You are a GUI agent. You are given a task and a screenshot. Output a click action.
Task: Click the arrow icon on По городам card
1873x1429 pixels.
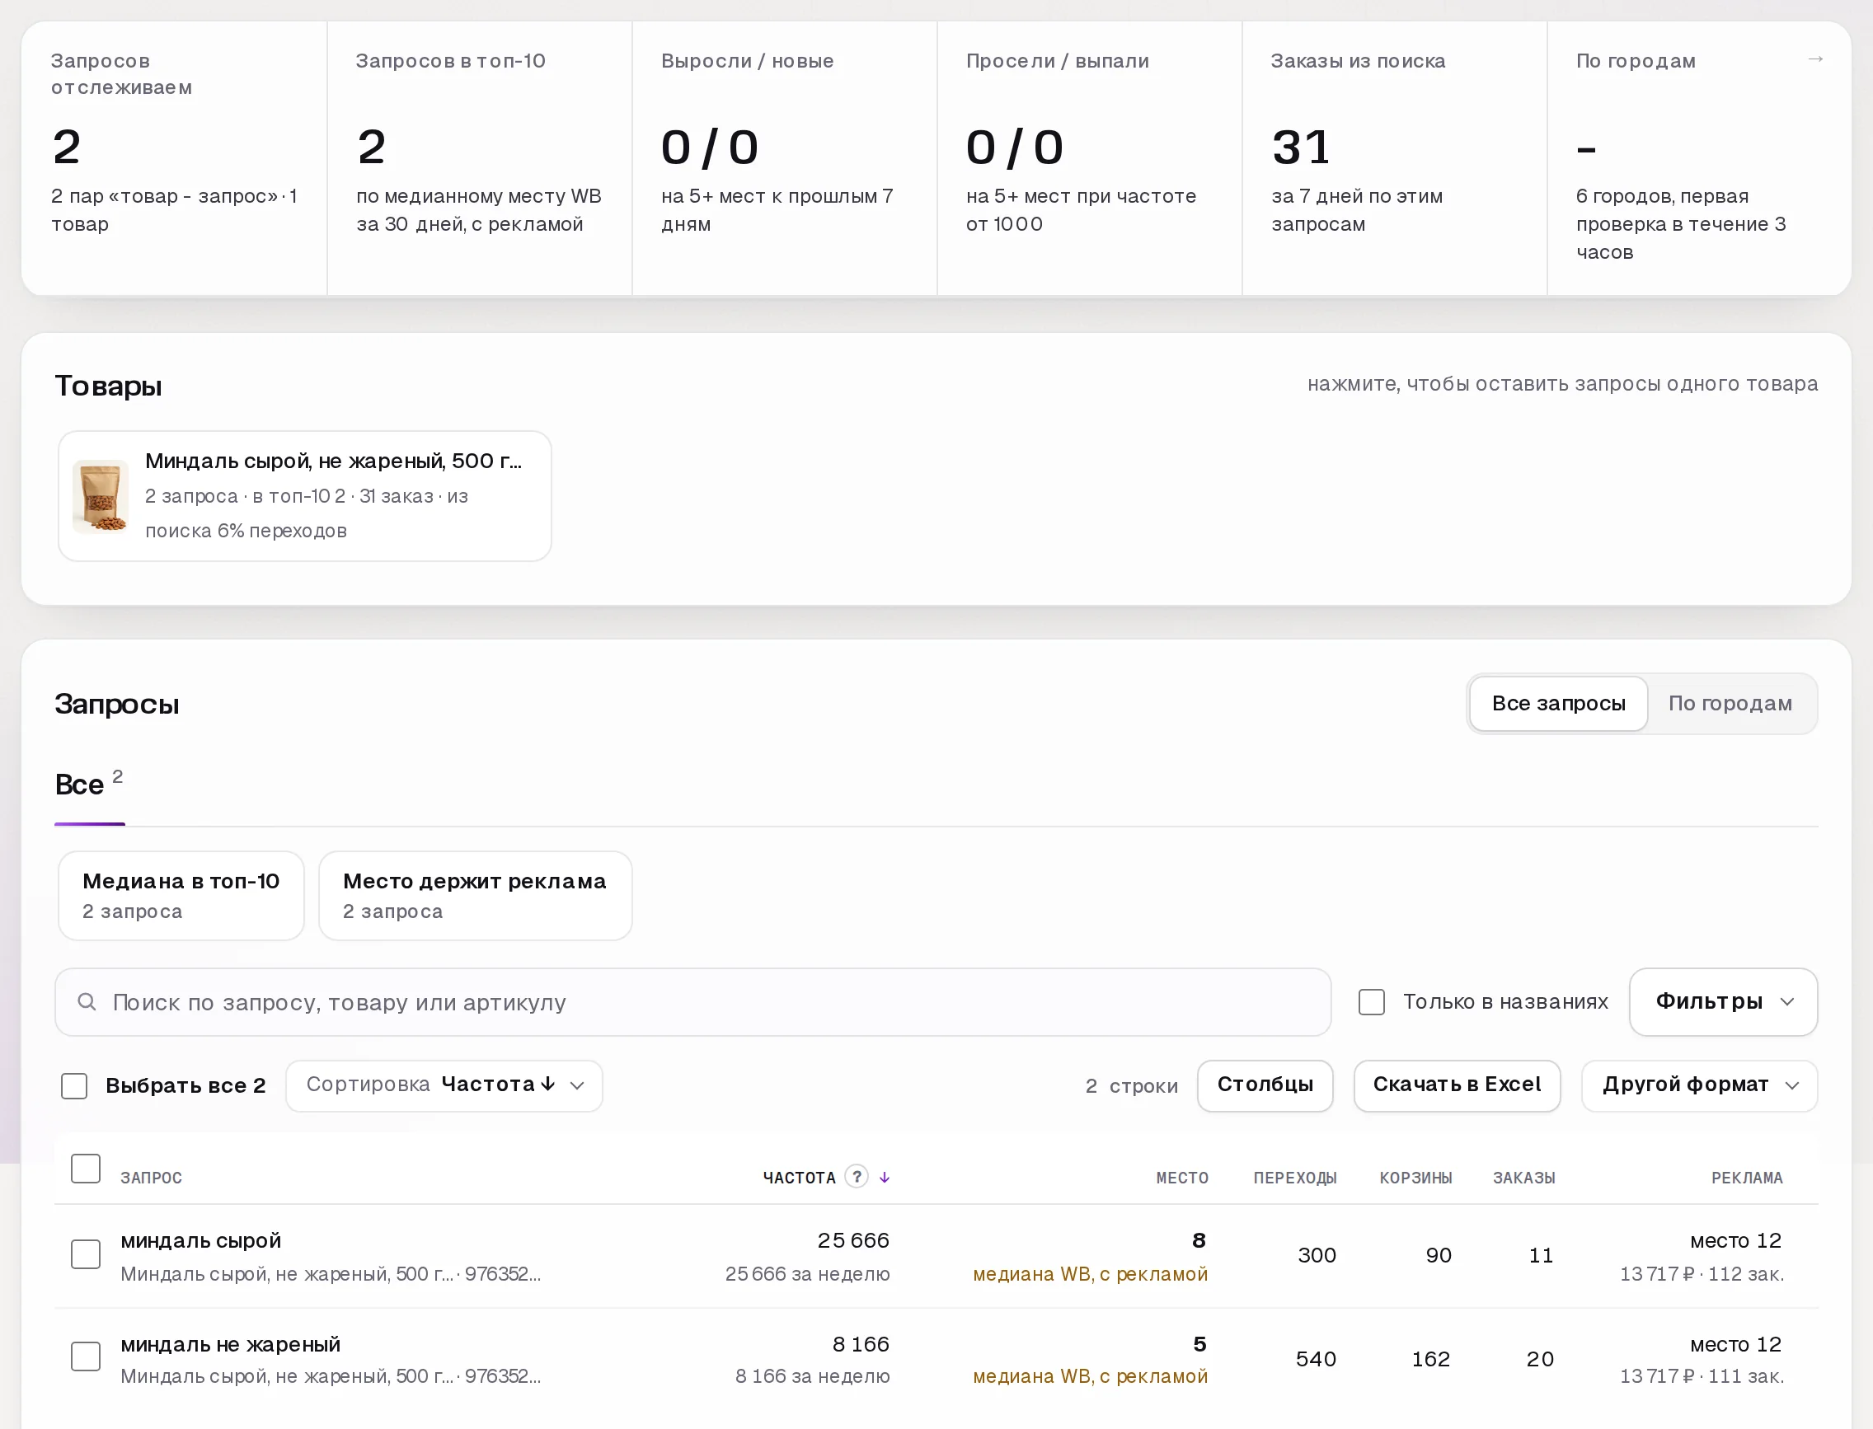tap(1815, 59)
